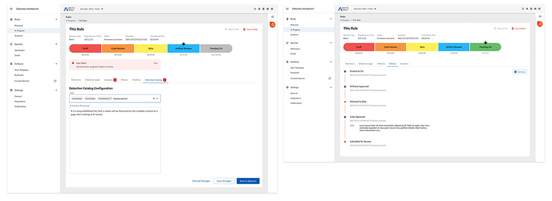Collapse the Rules section in left mockup sidebar

coord(56,19)
